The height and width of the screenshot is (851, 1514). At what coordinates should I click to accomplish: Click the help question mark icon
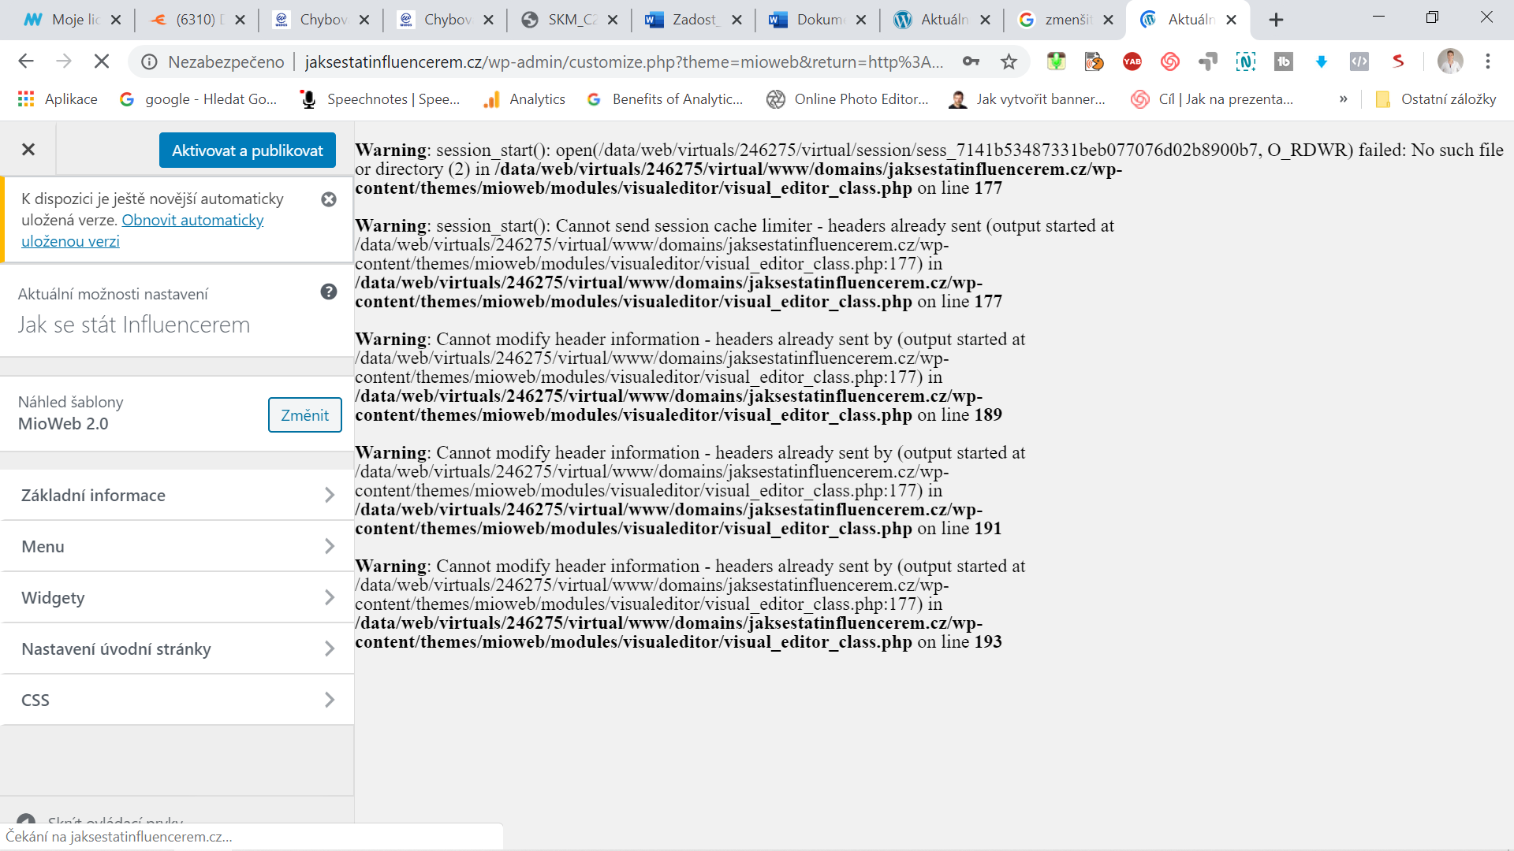pyautogui.click(x=329, y=292)
